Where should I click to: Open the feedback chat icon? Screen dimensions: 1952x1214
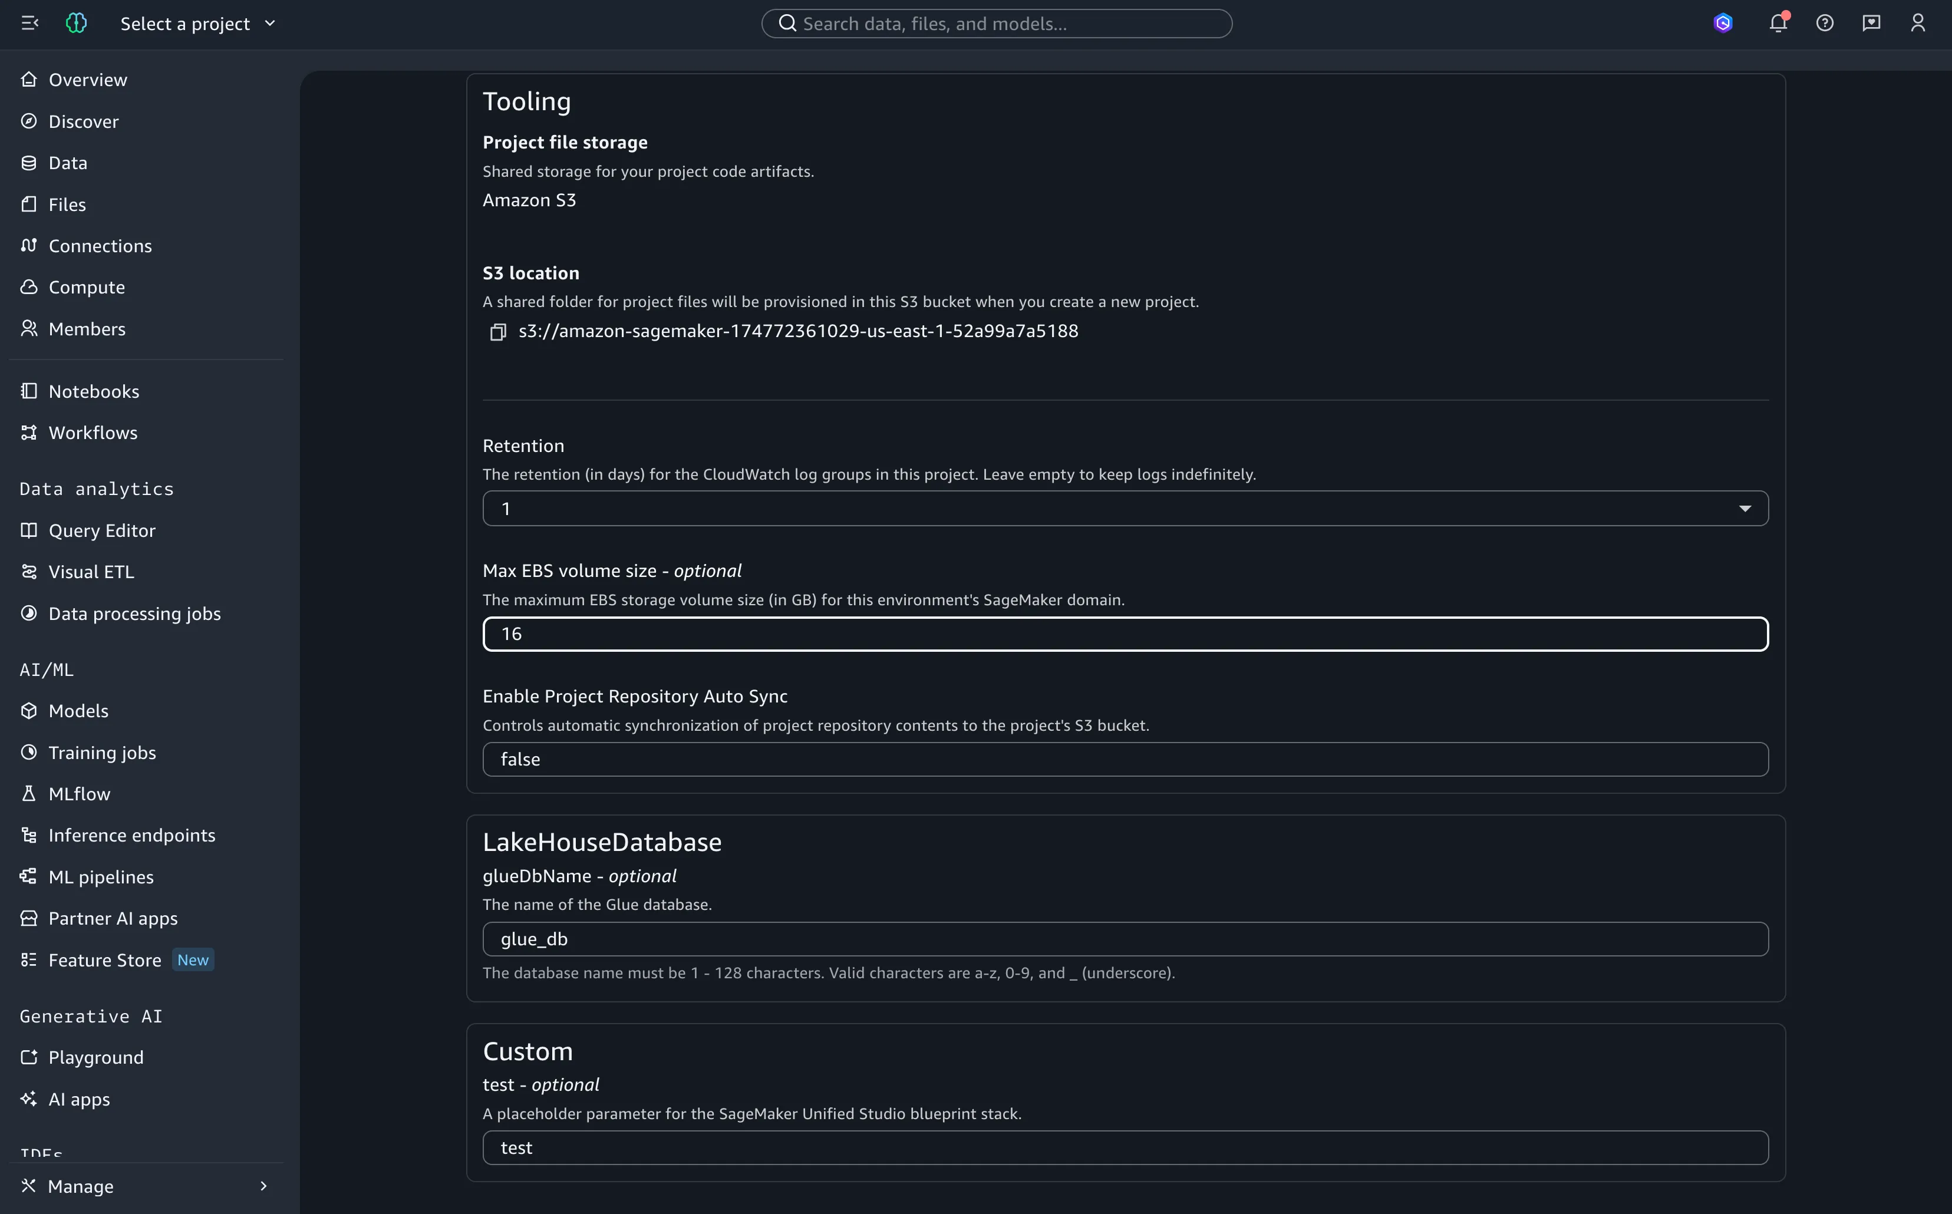coord(1872,24)
